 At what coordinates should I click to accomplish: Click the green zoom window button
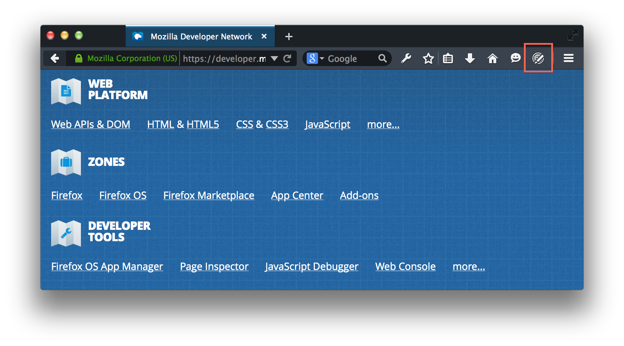[79, 35]
